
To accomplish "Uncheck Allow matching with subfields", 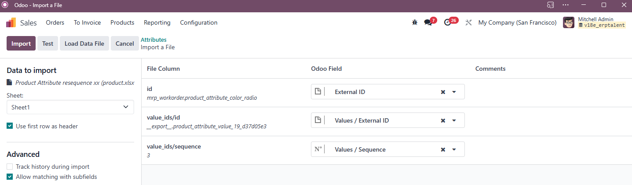I will pos(10,177).
